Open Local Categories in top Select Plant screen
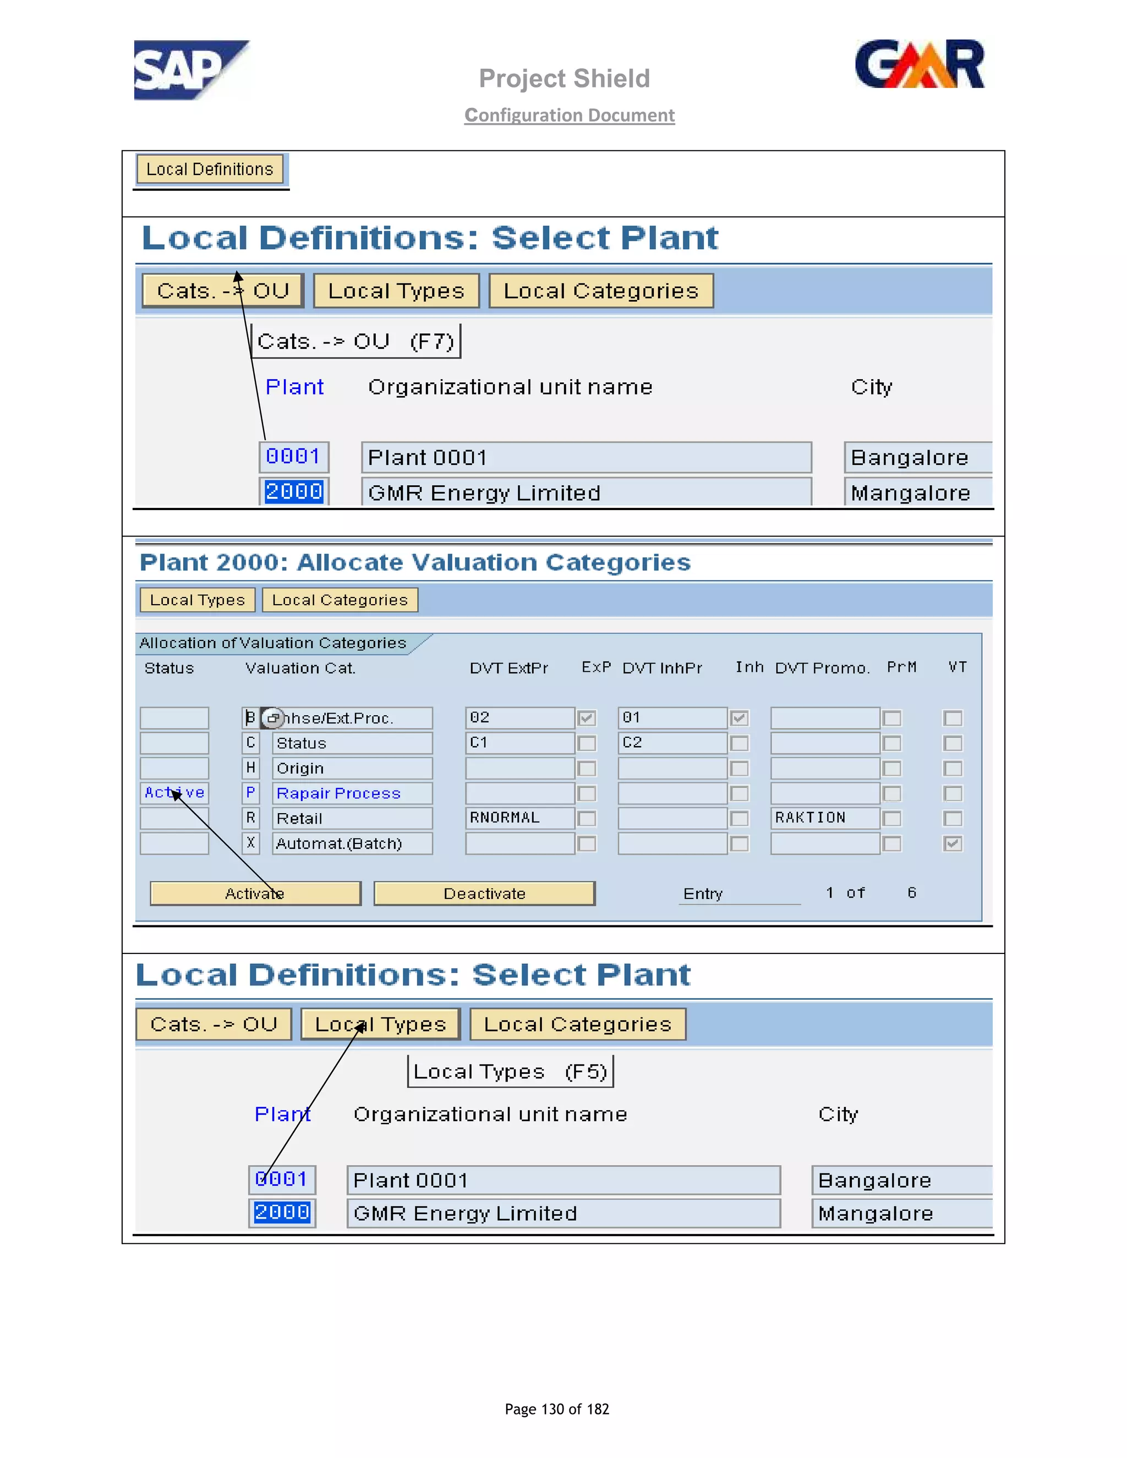Image resolution: width=1127 pixels, height=1458 pixels. pyautogui.click(x=601, y=291)
